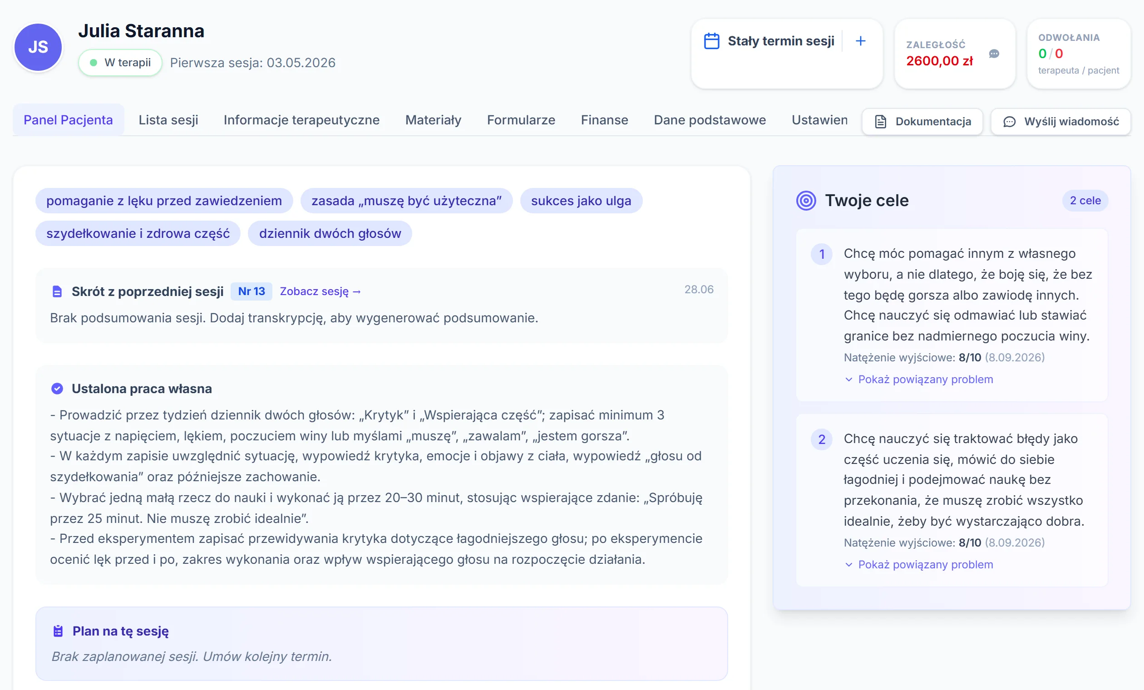Click the calendar icon beside Stały termin sesji
Screen dimensions: 1144x690
point(711,41)
